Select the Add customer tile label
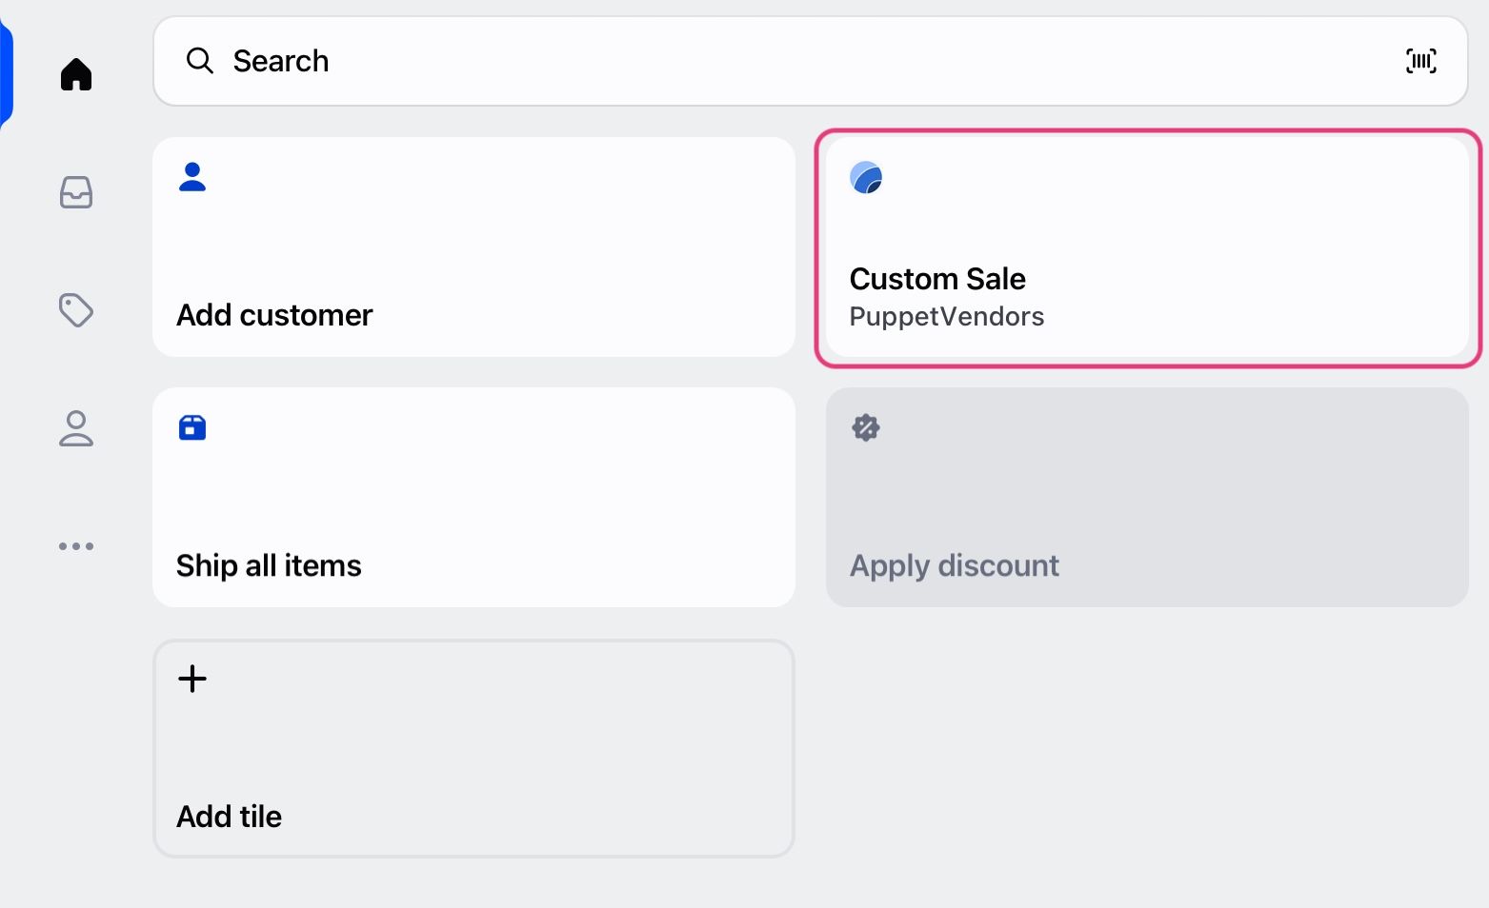This screenshot has width=1489, height=908. tap(274, 315)
